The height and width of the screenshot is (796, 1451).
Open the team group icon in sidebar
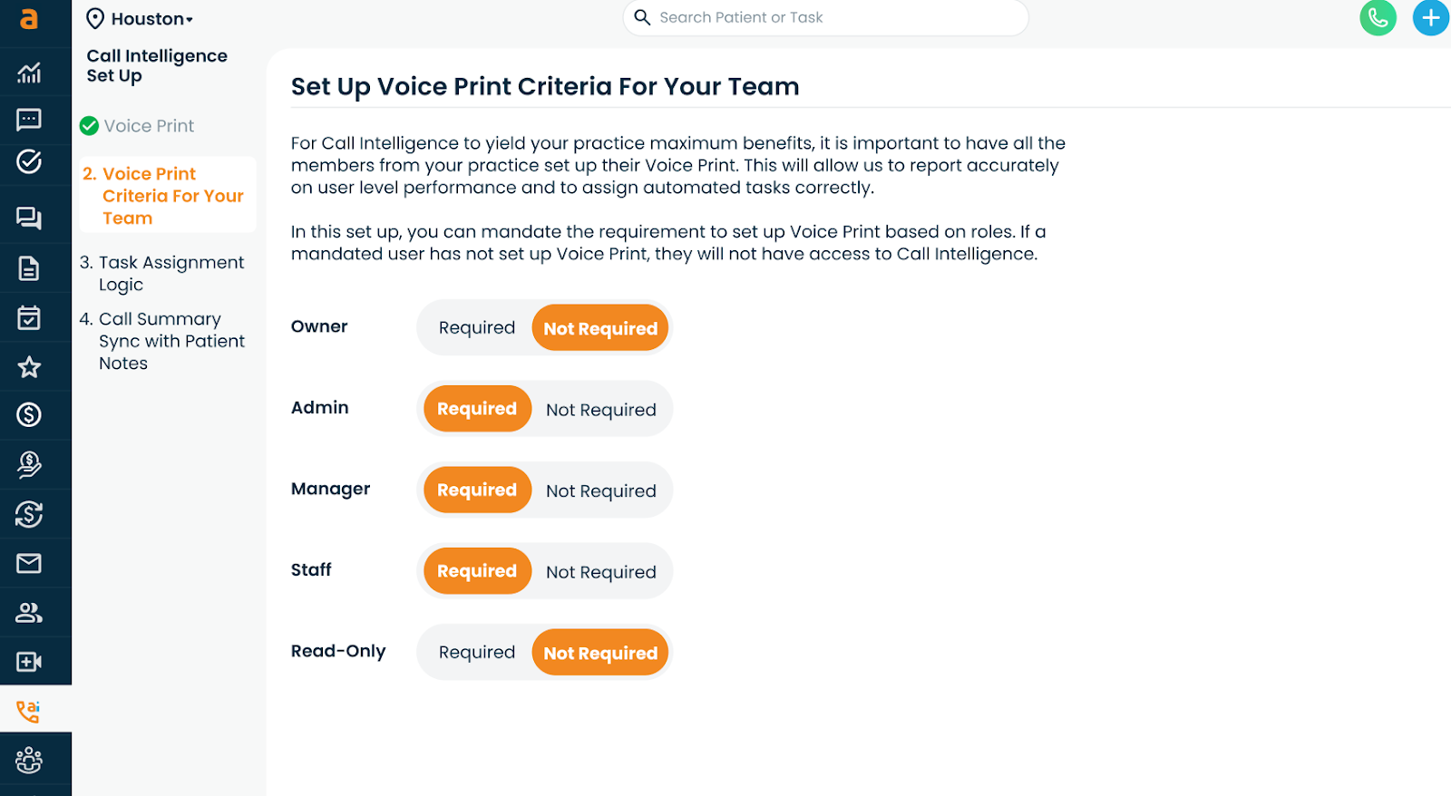[x=29, y=760]
